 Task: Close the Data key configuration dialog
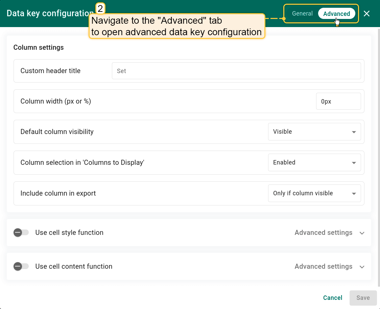click(x=366, y=14)
